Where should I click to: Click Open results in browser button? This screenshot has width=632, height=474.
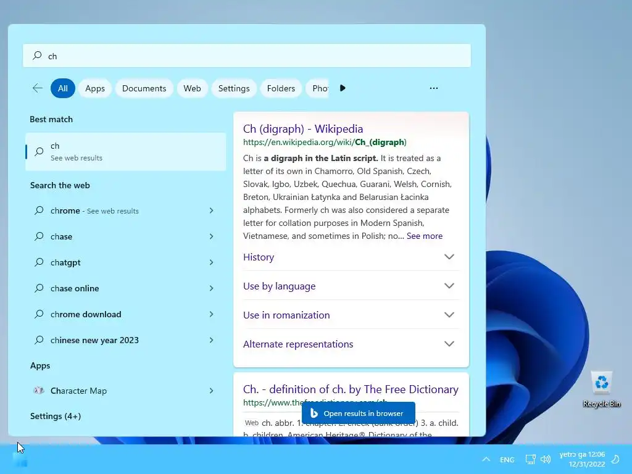(359, 413)
